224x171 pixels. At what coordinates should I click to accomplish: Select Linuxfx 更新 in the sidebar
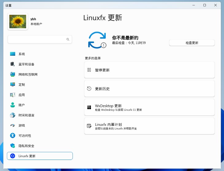click(x=40, y=156)
